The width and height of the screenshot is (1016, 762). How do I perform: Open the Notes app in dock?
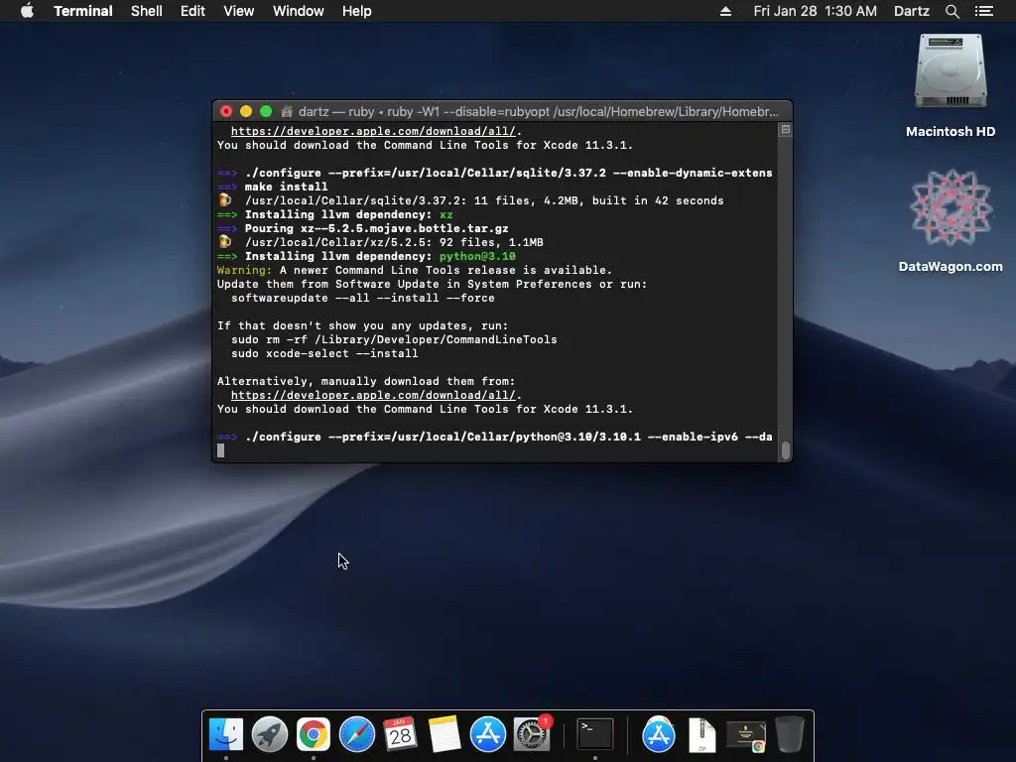(x=444, y=734)
